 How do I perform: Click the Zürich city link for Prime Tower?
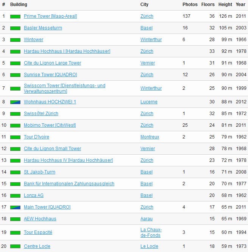click(x=147, y=16)
